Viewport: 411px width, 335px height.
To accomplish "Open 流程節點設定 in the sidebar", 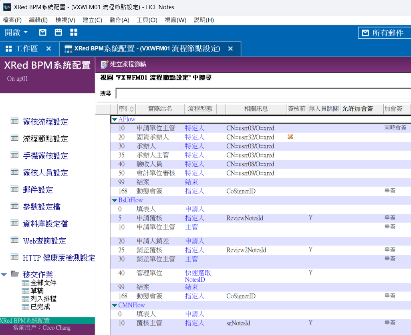I will click(x=45, y=139).
